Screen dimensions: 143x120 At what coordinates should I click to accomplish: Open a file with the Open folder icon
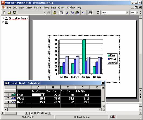[10, 13]
